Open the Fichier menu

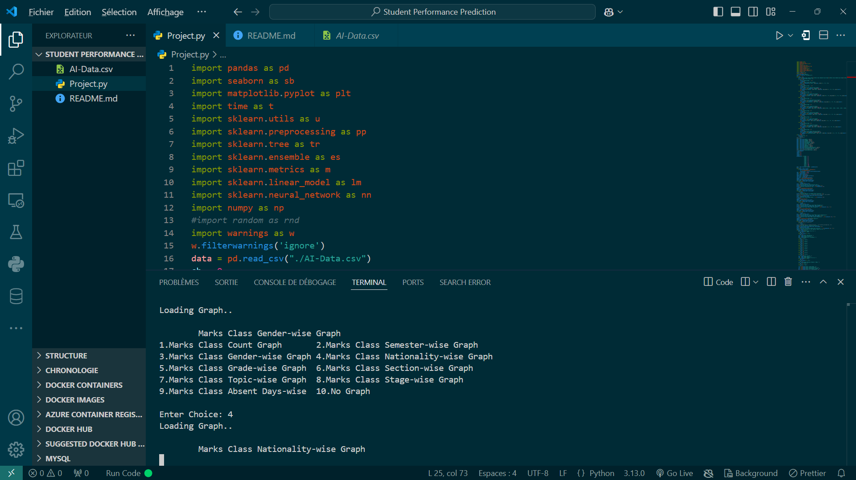click(x=41, y=12)
